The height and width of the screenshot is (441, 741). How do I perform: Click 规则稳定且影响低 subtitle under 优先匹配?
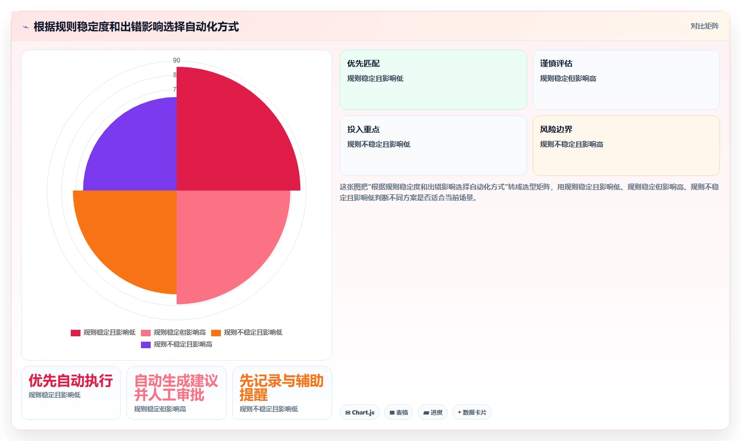[375, 78]
